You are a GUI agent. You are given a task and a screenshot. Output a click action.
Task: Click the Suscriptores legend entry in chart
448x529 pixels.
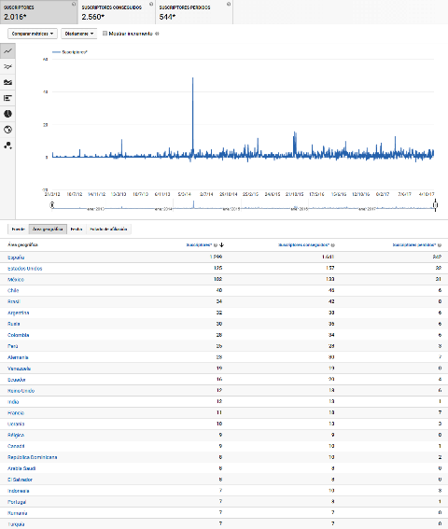pos(70,52)
